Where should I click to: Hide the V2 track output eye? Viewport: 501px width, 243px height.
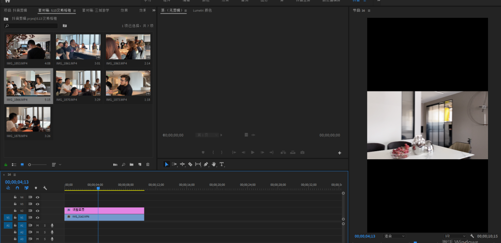coord(38,211)
